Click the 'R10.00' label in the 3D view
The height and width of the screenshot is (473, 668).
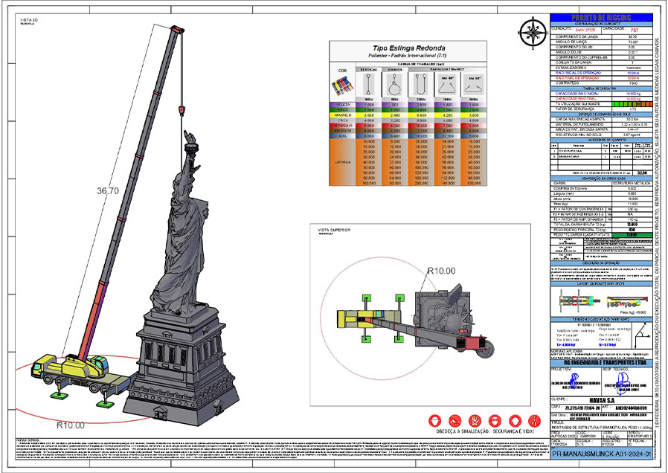pos(70,425)
